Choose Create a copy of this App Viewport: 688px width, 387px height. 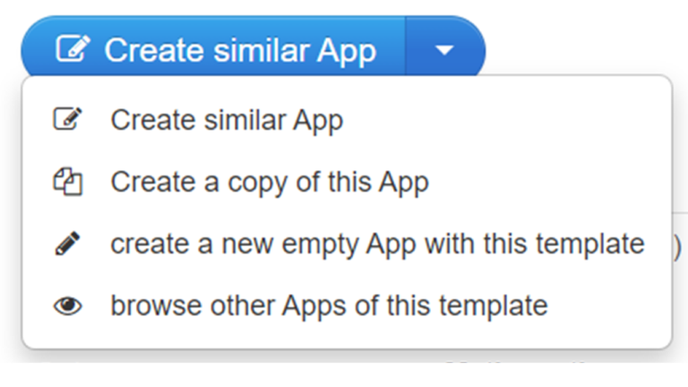(x=269, y=182)
